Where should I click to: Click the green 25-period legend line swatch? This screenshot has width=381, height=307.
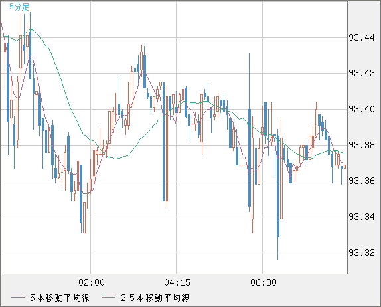pyautogui.click(x=108, y=298)
